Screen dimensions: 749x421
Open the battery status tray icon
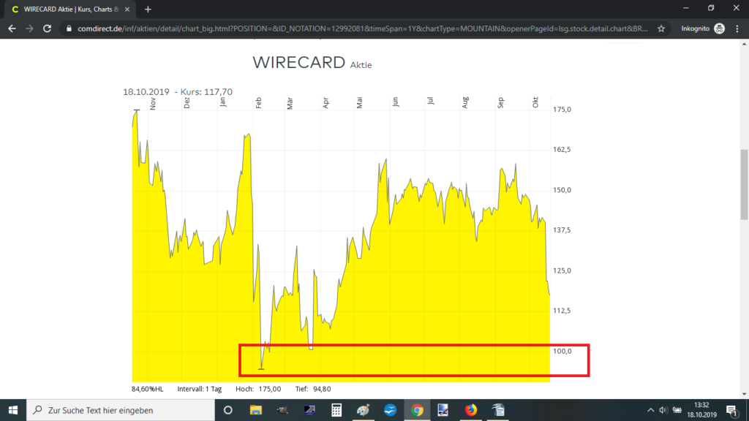[x=677, y=410]
